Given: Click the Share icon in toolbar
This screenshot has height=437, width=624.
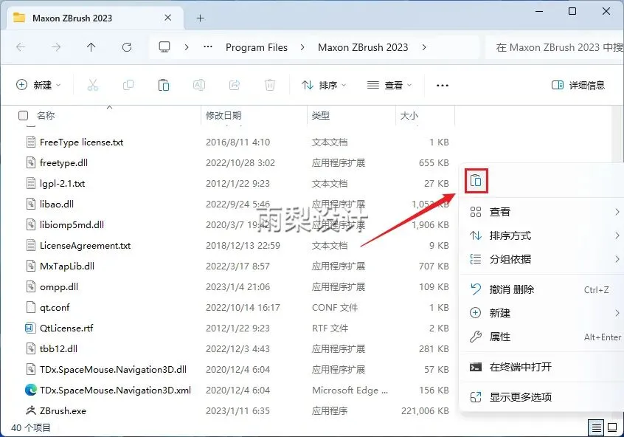Looking at the screenshot, I should [x=235, y=85].
